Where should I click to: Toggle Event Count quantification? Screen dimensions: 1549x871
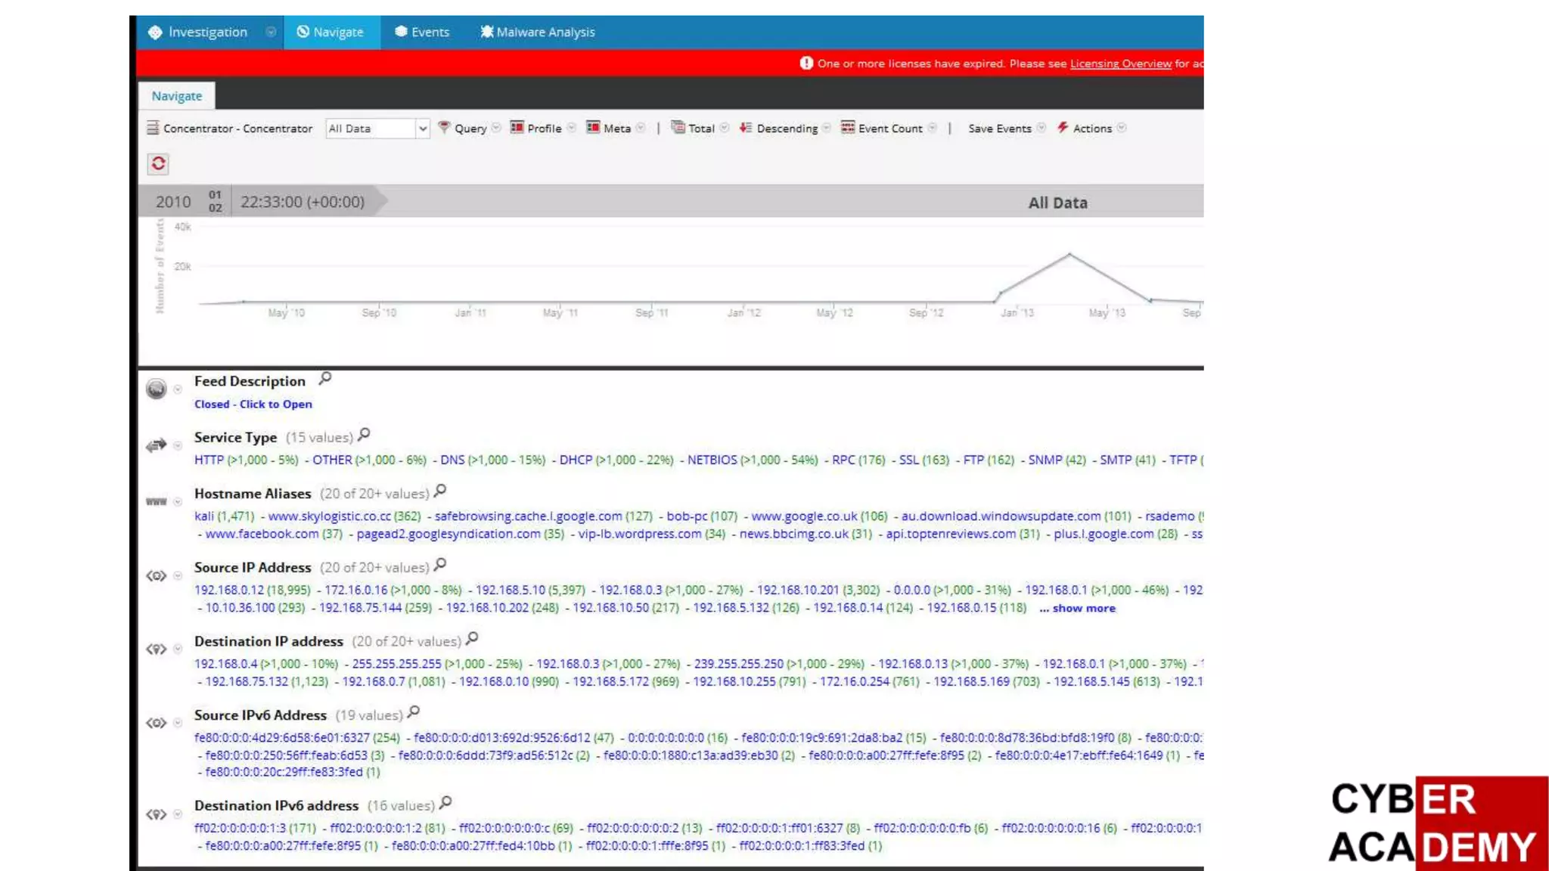pyautogui.click(x=889, y=129)
